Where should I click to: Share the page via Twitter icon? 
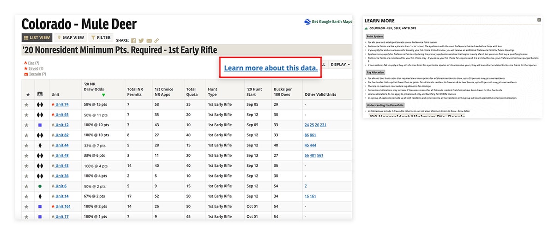141,40
